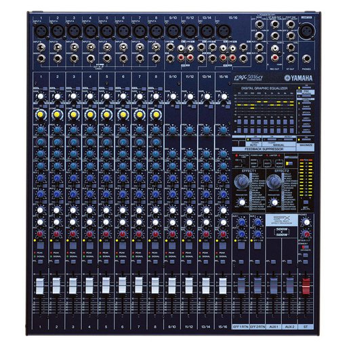Image resolution: width=347 pixels, height=347 pixels.
Task: Toggle EFF 2 RTN effect ON switch
Action: point(258,245)
